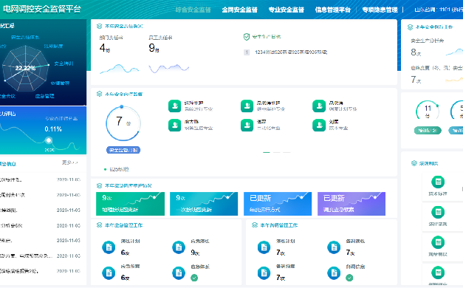The width and height of the screenshot is (463, 288).
Task: Click the middle supervisor avatar in top row
Action: [x=247, y=106]
